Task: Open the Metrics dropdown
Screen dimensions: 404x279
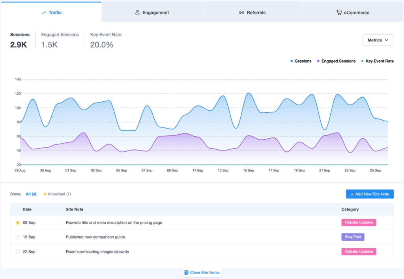Action: click(378, 40)
